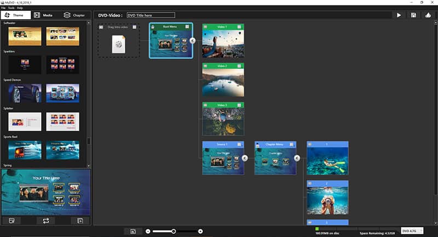Collapse the Root Menu branch arrow

[192, 40]
